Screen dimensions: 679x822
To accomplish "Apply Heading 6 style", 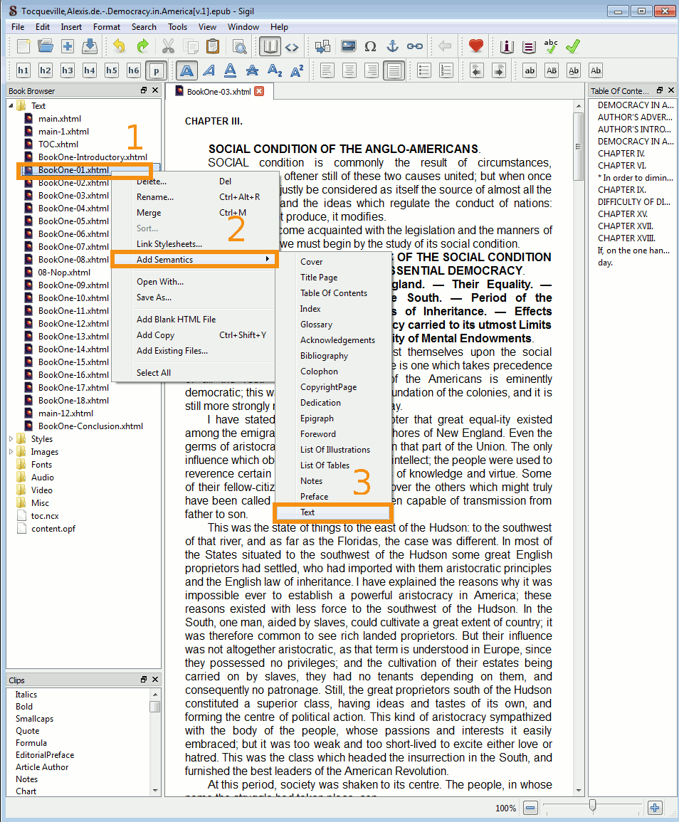I will pos(134,70).
